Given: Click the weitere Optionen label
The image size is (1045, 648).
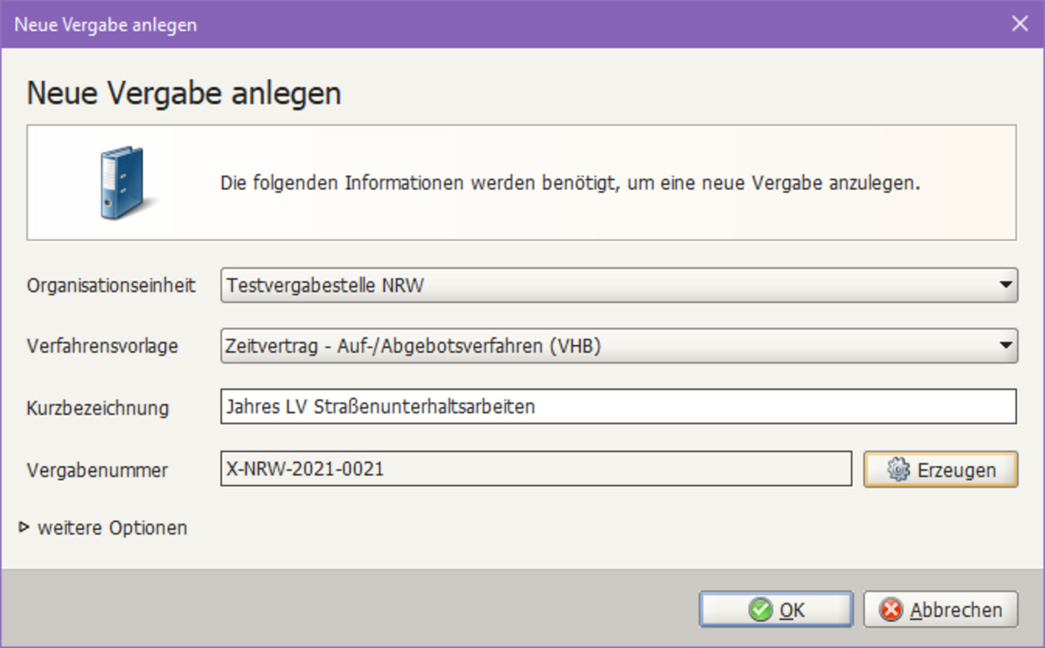Looking at the screenshot, I should 112,528.
